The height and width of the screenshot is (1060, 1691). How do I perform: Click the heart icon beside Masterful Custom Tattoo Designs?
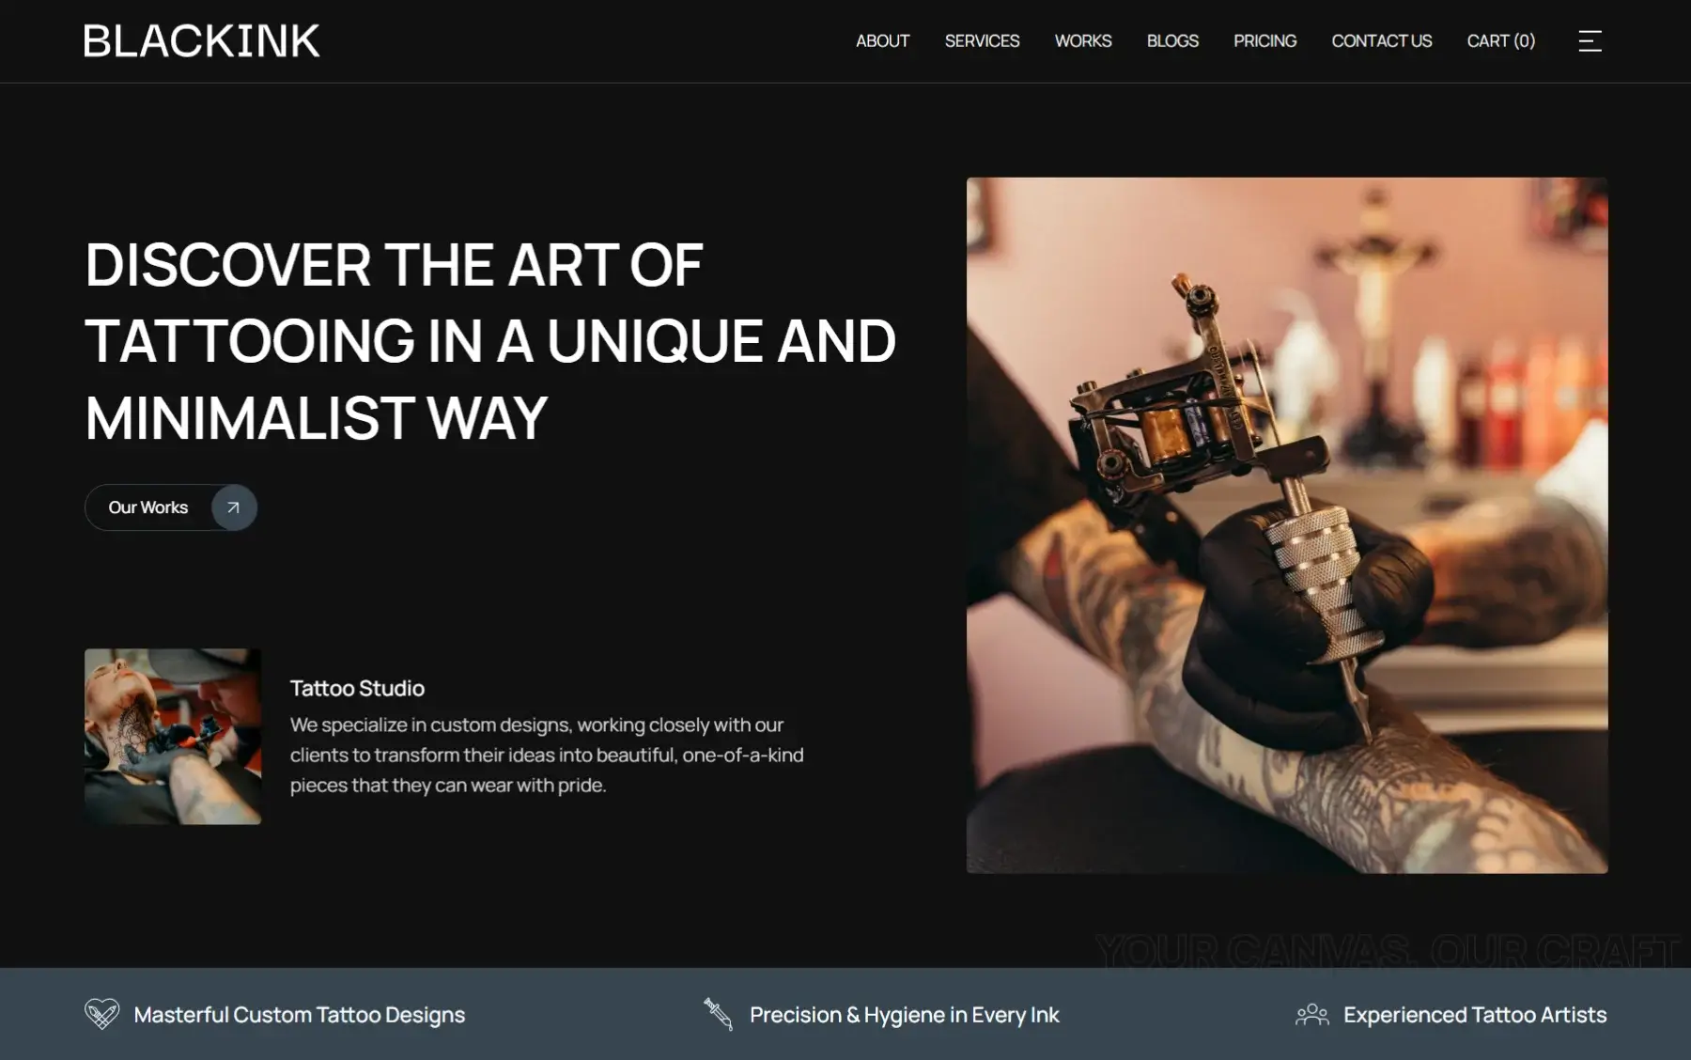pyautogui.click(x=102, y=1014)
